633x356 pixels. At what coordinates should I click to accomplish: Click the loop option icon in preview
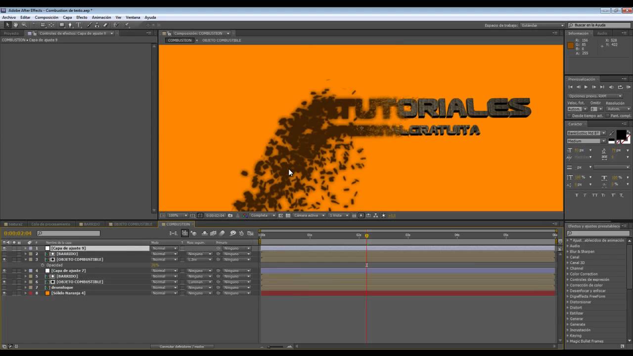click(620, 87)
